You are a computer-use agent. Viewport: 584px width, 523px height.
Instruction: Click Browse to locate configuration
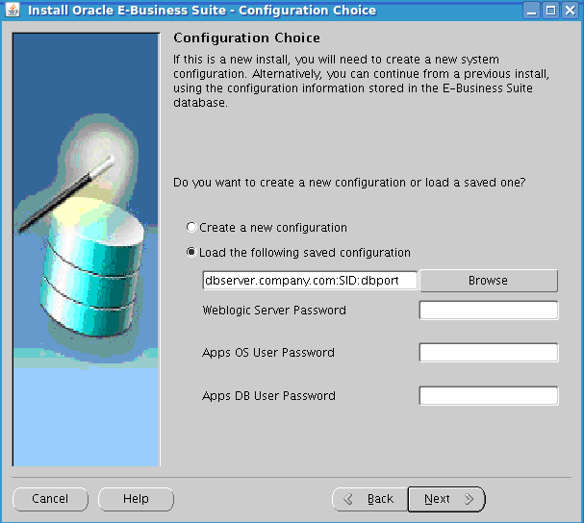pos(489,281)
